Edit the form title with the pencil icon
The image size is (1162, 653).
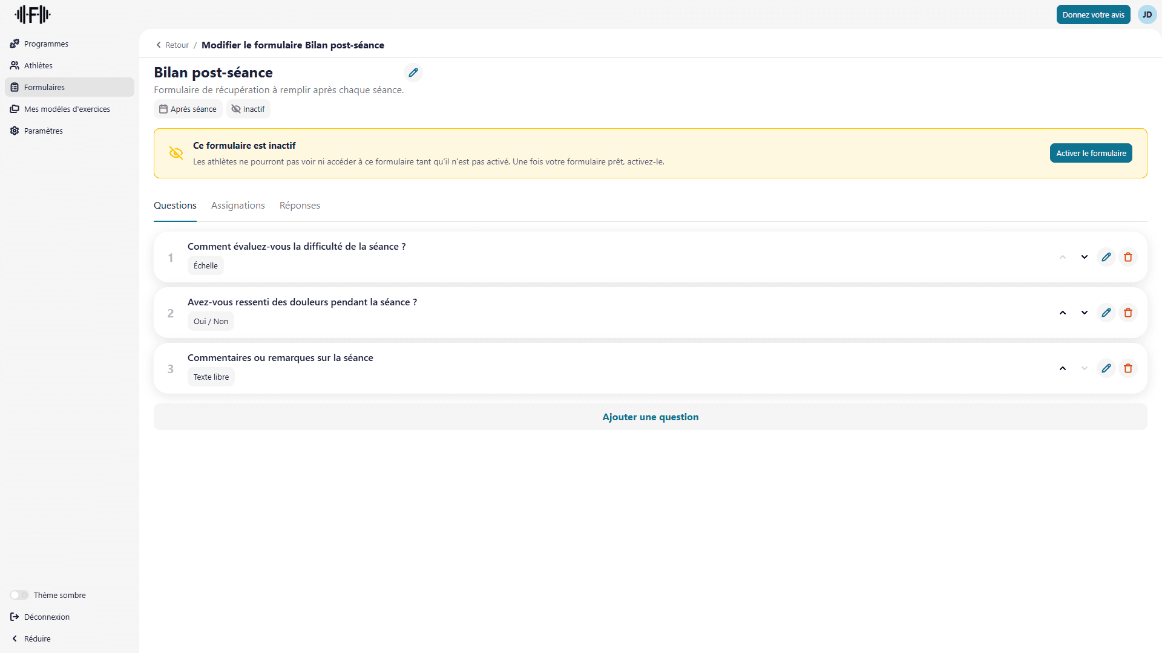(x=413, y=73)
